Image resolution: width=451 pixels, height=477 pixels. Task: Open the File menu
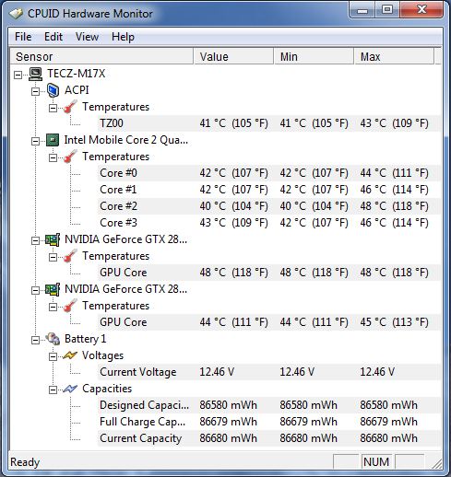[23, 37]
